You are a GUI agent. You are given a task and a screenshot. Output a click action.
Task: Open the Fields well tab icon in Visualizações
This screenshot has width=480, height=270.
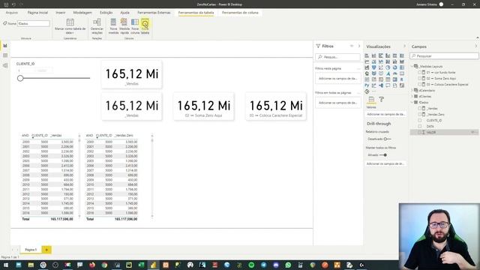point(371,100)
